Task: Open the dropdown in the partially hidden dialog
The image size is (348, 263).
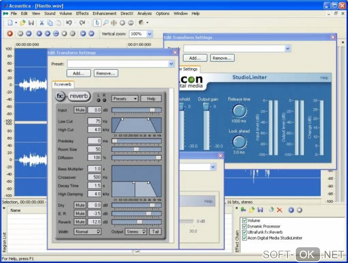Action: [213, 167]
